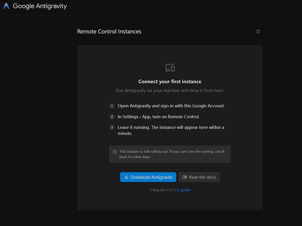This screenshot has width=302, height=226.
Task: Click step 'Leave it running'
Action: click(171, 130)
